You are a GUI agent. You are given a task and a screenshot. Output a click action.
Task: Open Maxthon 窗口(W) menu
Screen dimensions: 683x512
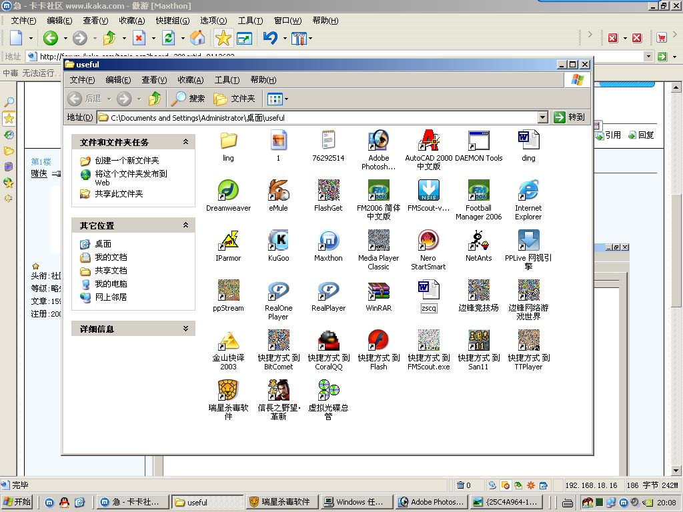(287, 21)
